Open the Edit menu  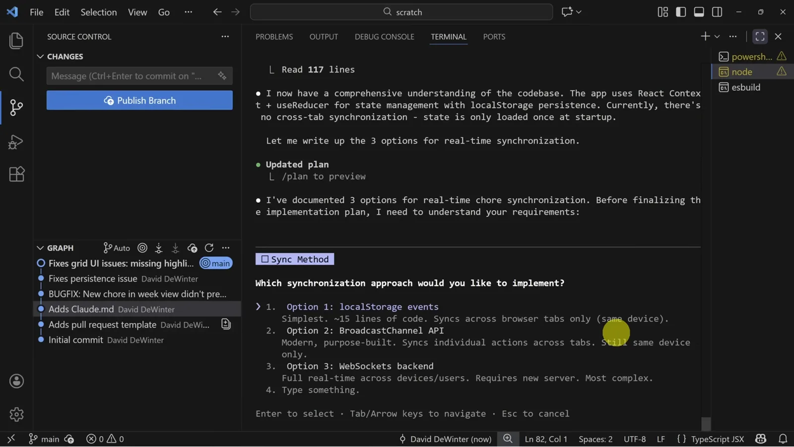click(x=62, y=12)
